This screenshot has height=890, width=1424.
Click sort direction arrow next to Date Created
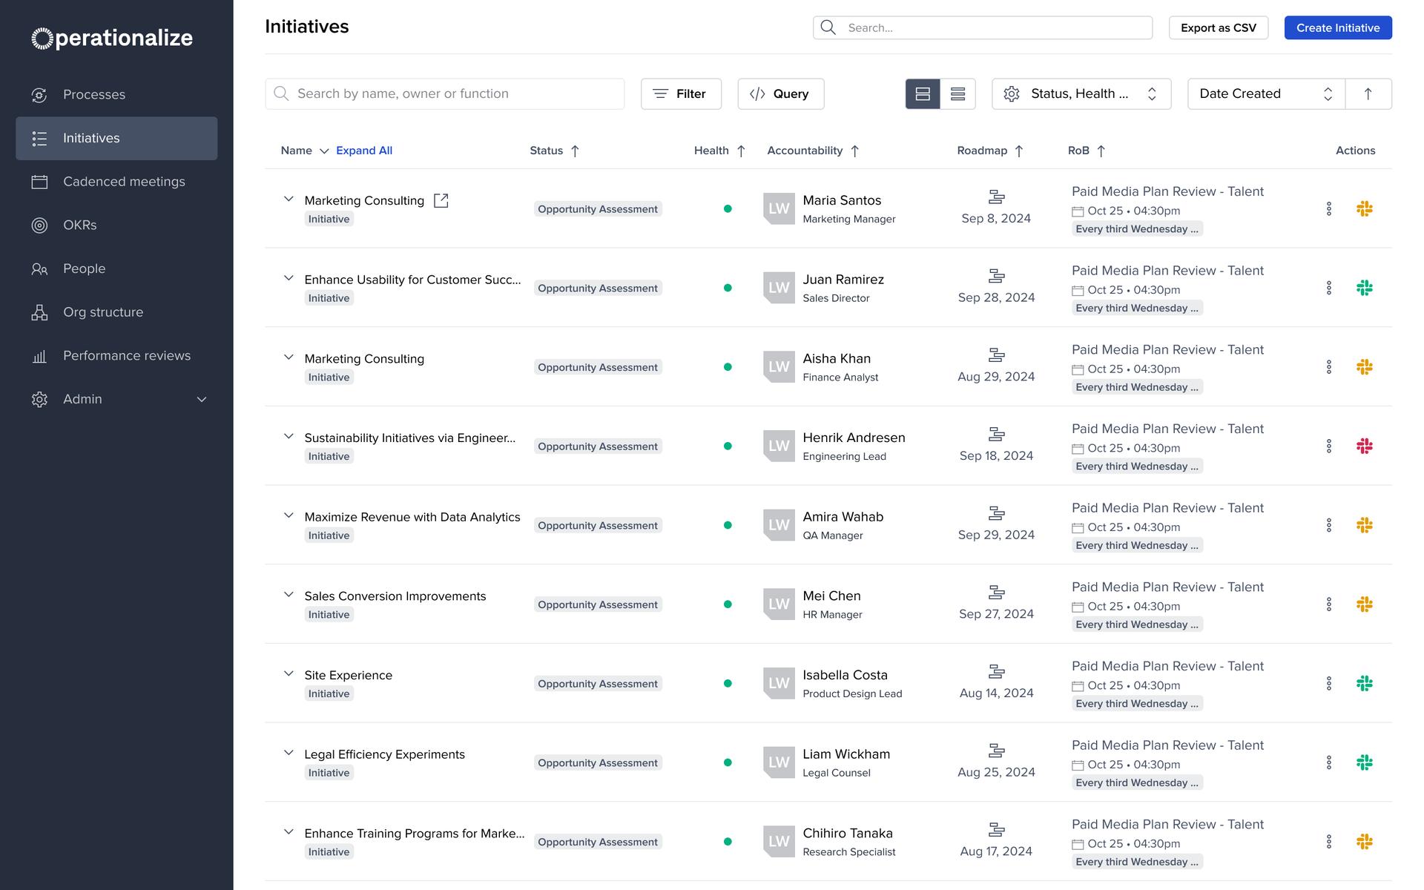pos(1368,94)
